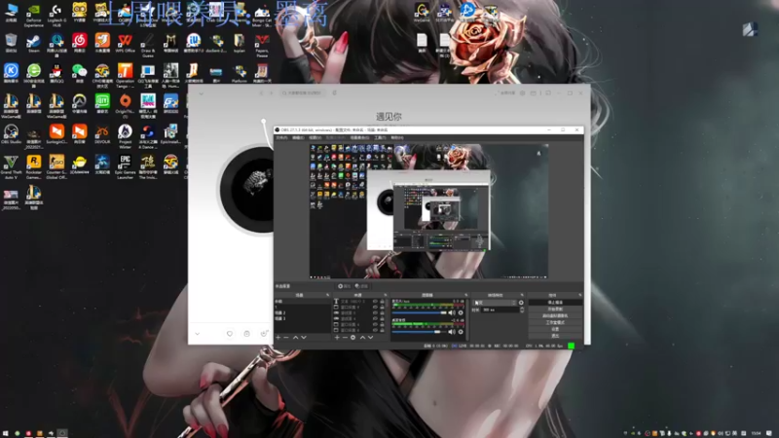
Task: Click first mixer channel volume slider
Action: tap(420, 312)
